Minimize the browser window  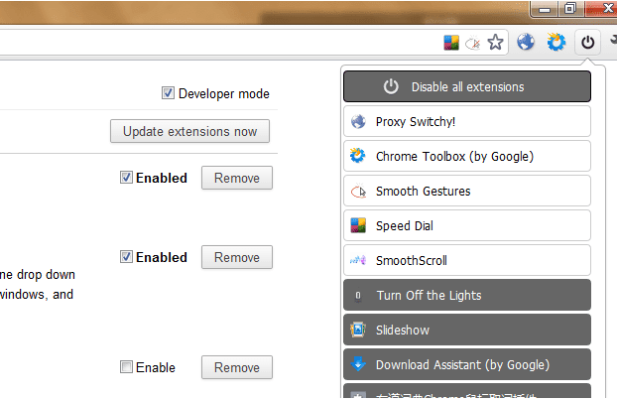point(545,9)
